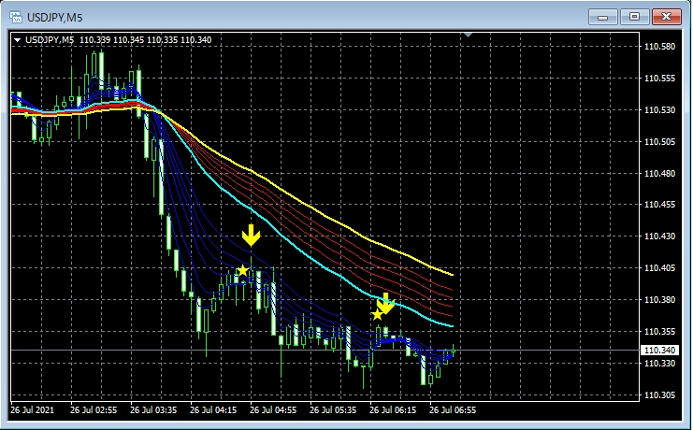Click the 26 Jul 04:55 time label
Viewport: 693px width, 430px height.
[x=273, y=410]
